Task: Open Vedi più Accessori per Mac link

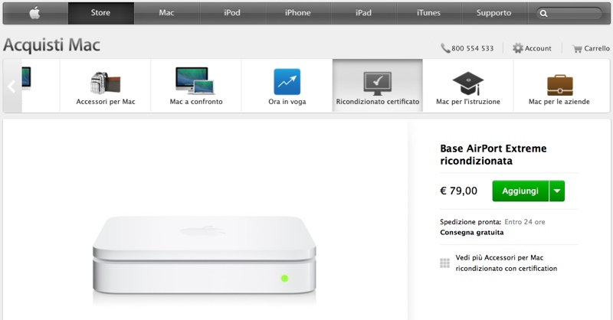Action: pos(506,263)
